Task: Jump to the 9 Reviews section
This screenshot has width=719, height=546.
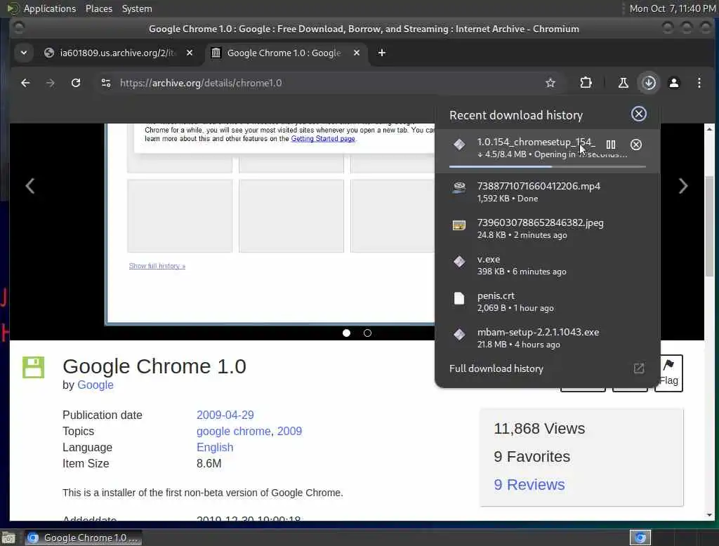Action: (x=529, y=484)
